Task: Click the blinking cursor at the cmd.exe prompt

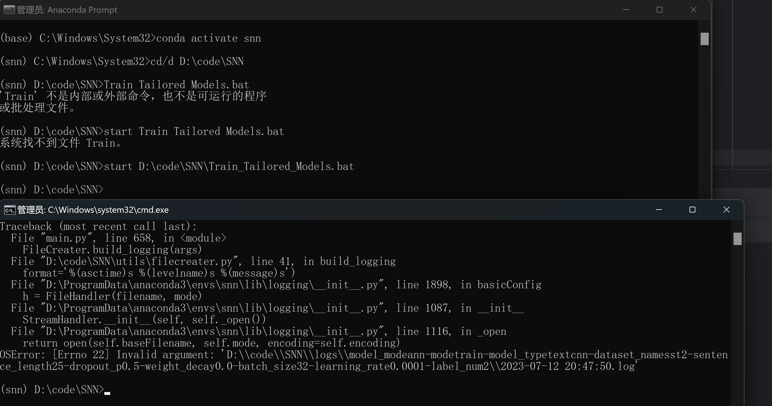Action: point(107,393)
